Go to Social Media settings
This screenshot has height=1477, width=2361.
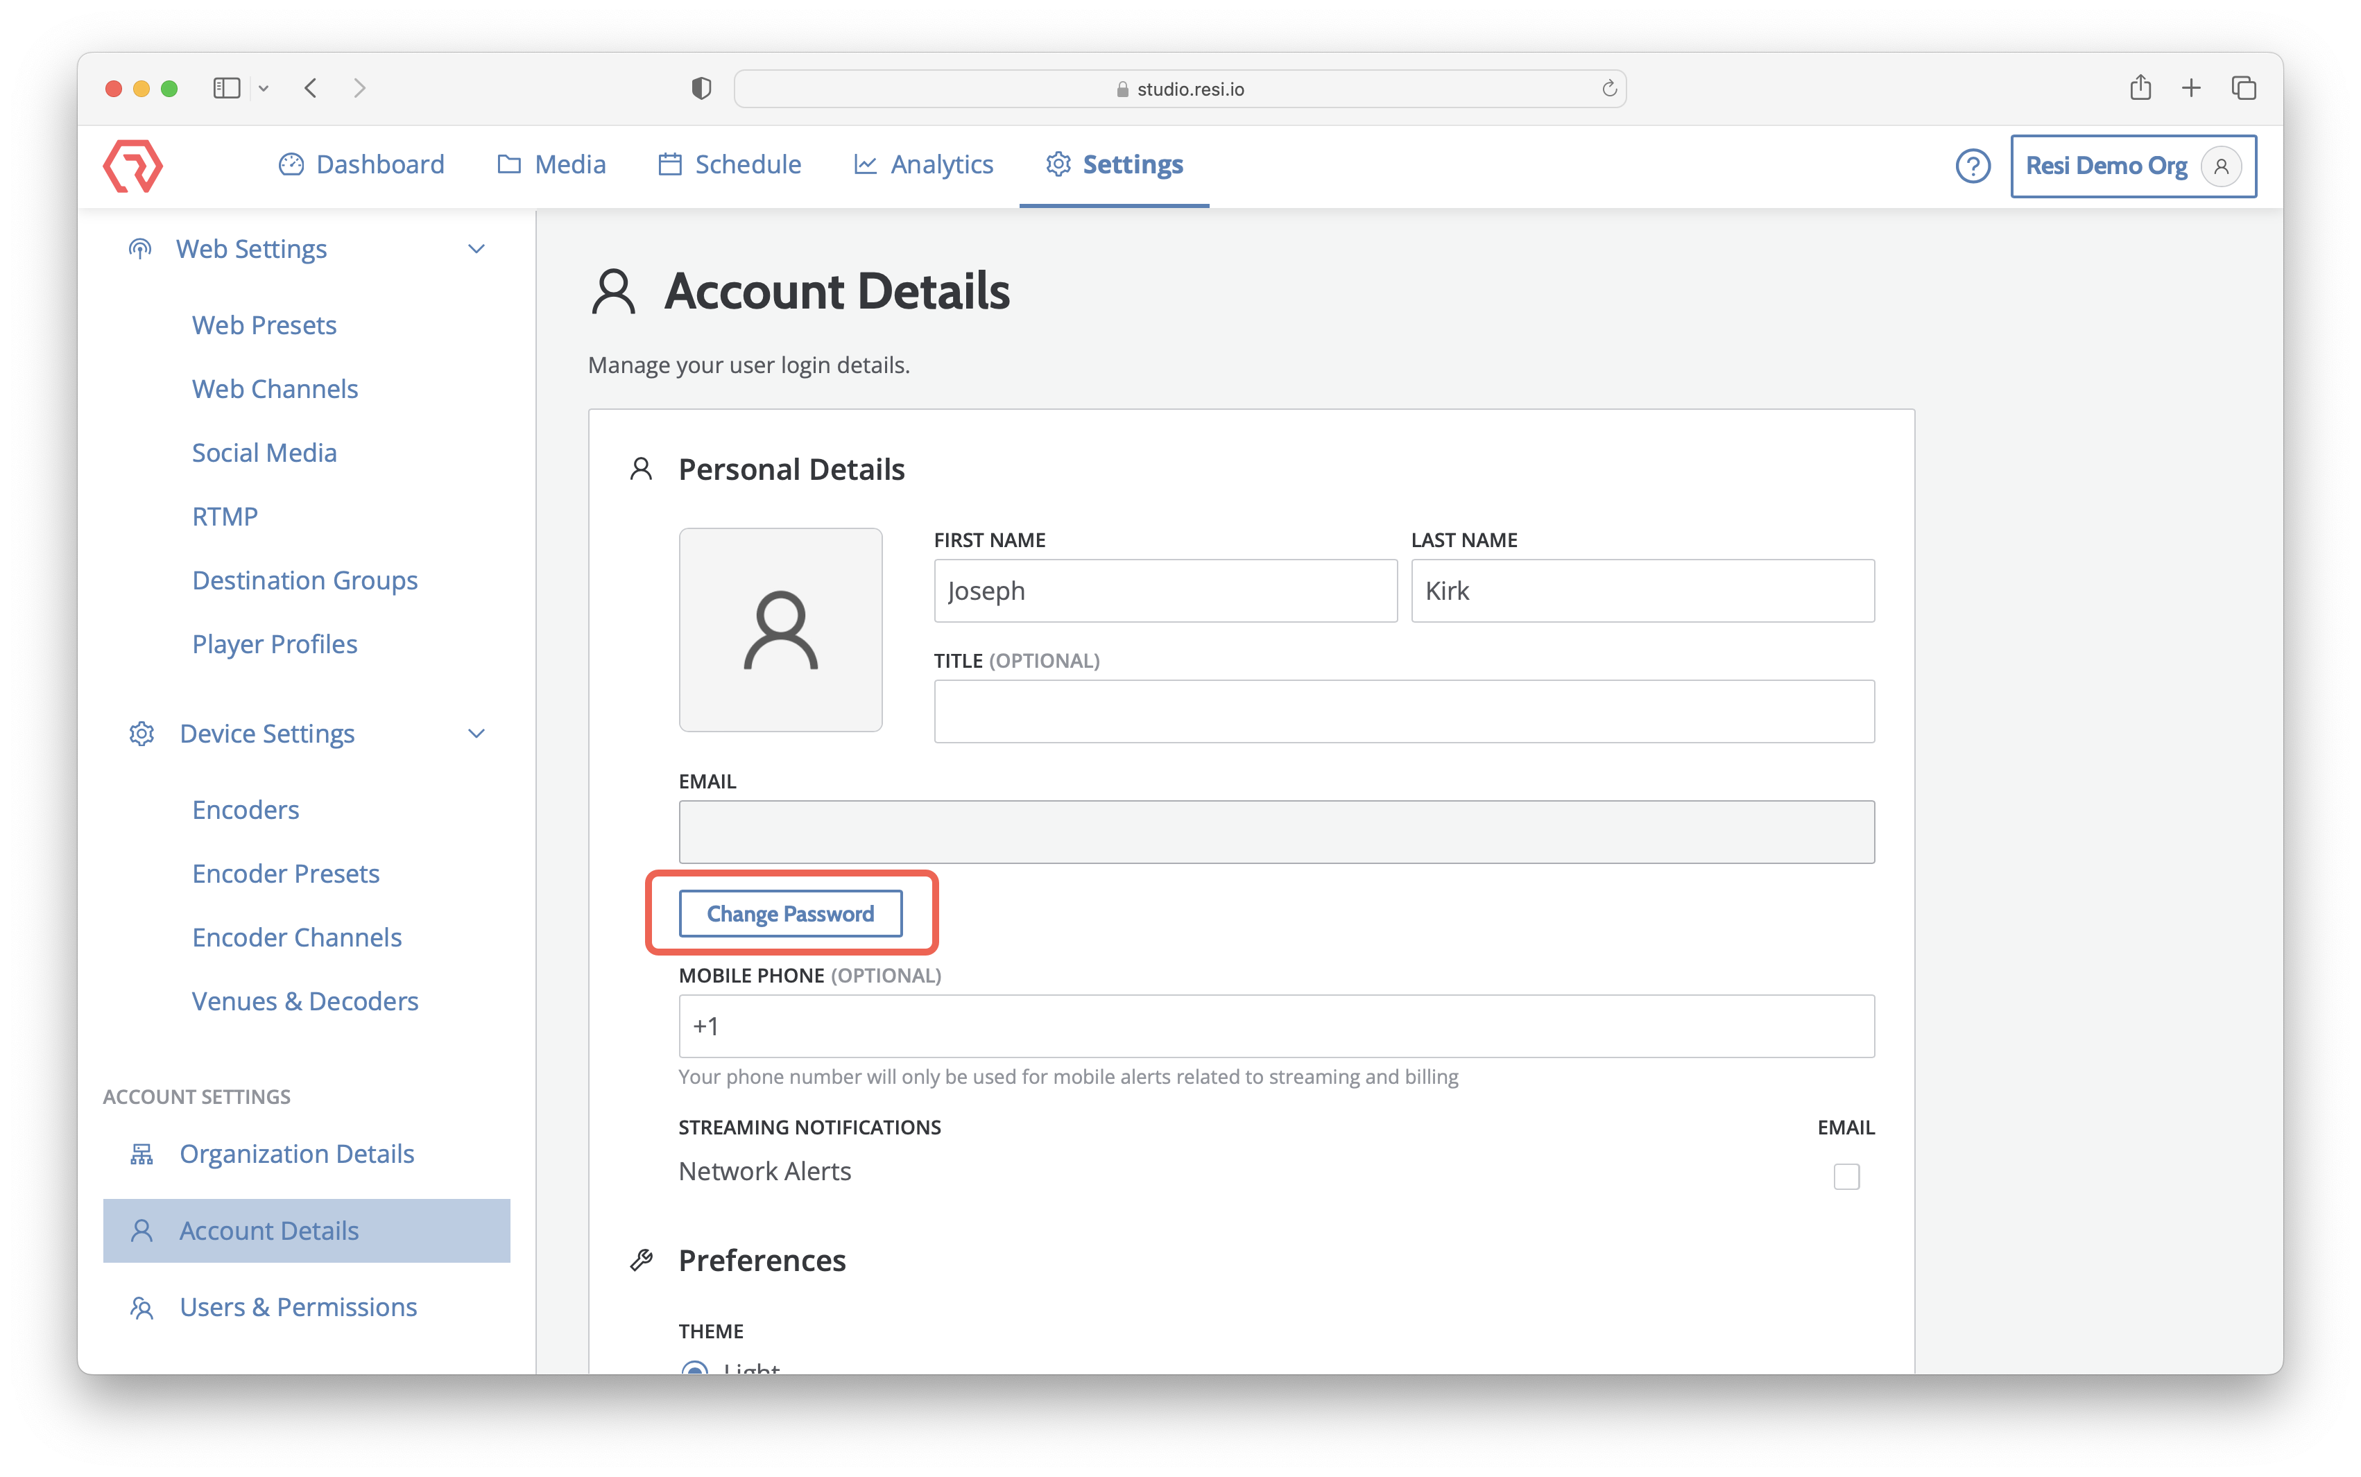(264, 452)
